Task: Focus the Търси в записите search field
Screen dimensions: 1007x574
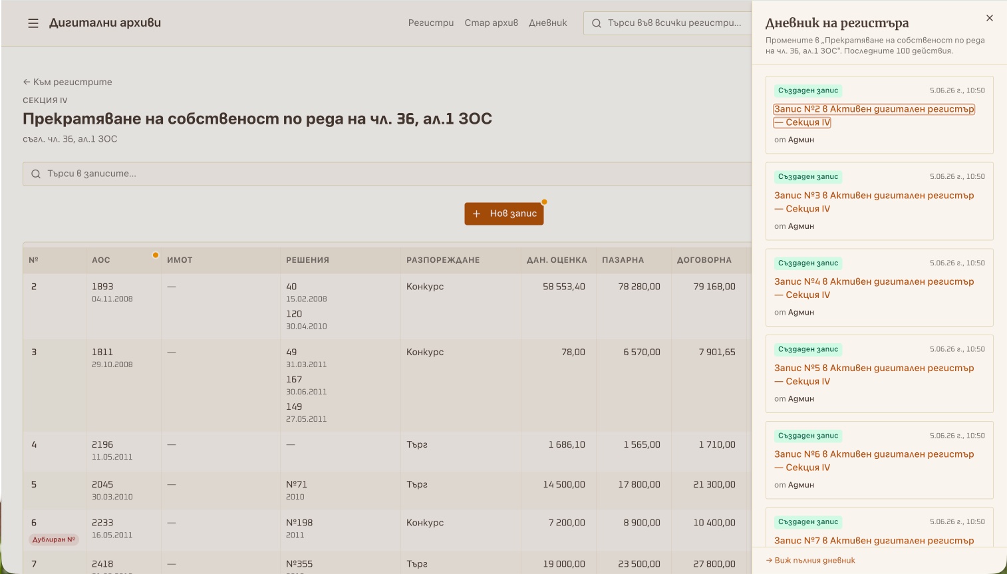Action: pos(387,174)
